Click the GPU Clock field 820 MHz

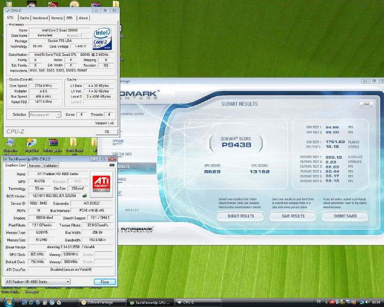(x=37, y=254)
